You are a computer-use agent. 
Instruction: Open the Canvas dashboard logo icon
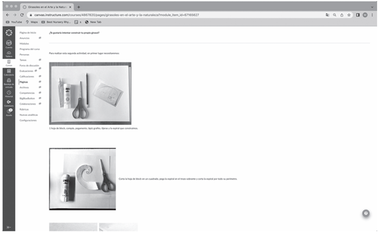point(9,33)
